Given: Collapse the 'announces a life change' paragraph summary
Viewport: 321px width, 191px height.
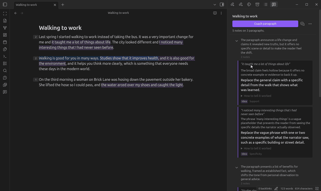Looking at the screenshot, I should pyautogui.click(x=236, y=41).
